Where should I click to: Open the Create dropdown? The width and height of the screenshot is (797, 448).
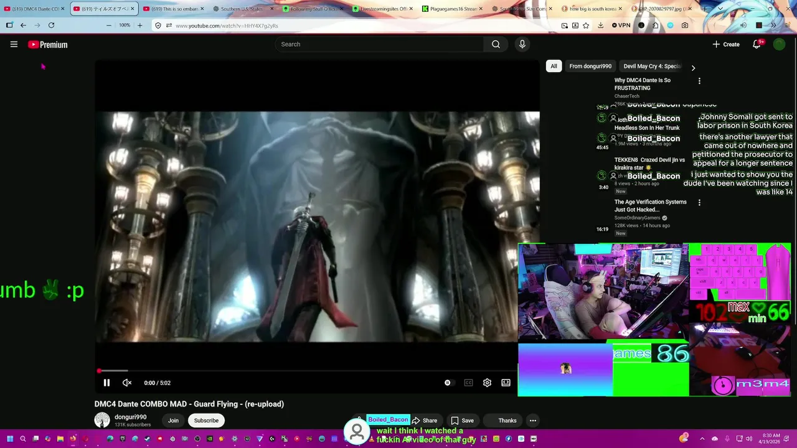[726, 44]
